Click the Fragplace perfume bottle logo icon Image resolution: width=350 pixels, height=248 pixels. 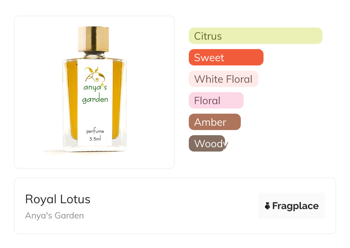[268, 206]
